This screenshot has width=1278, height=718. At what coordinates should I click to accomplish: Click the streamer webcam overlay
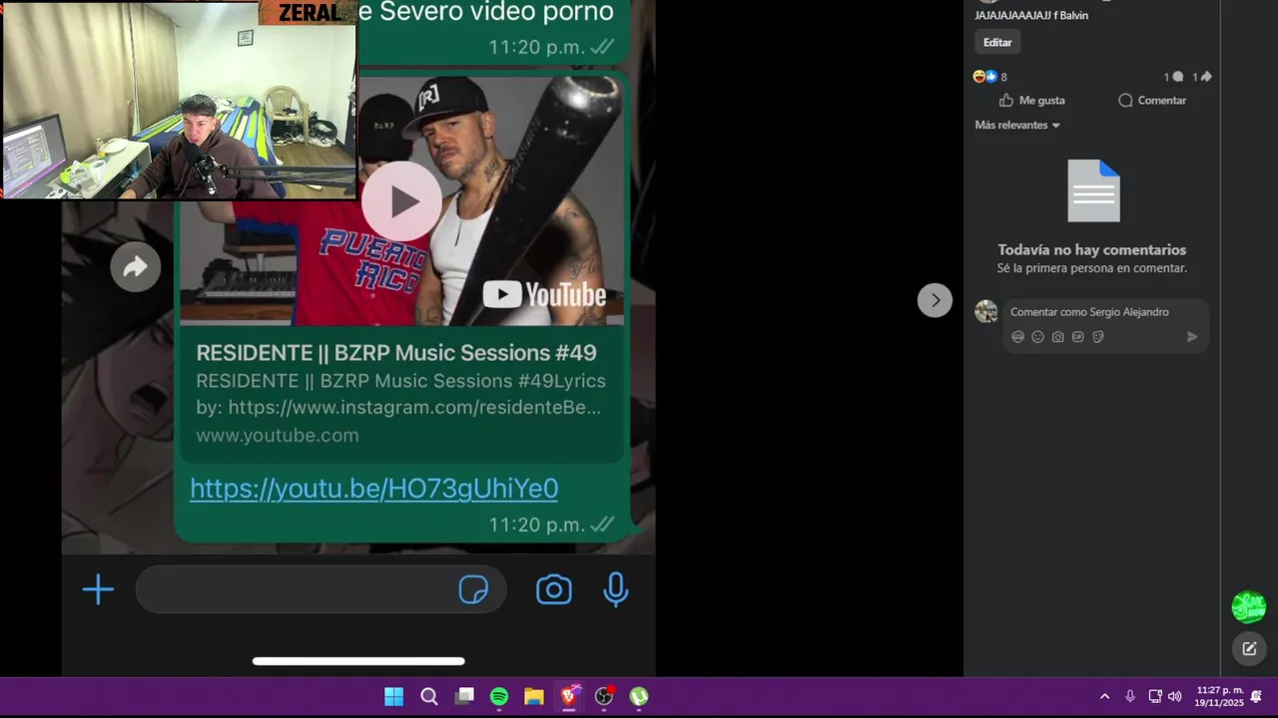point(180,100)
